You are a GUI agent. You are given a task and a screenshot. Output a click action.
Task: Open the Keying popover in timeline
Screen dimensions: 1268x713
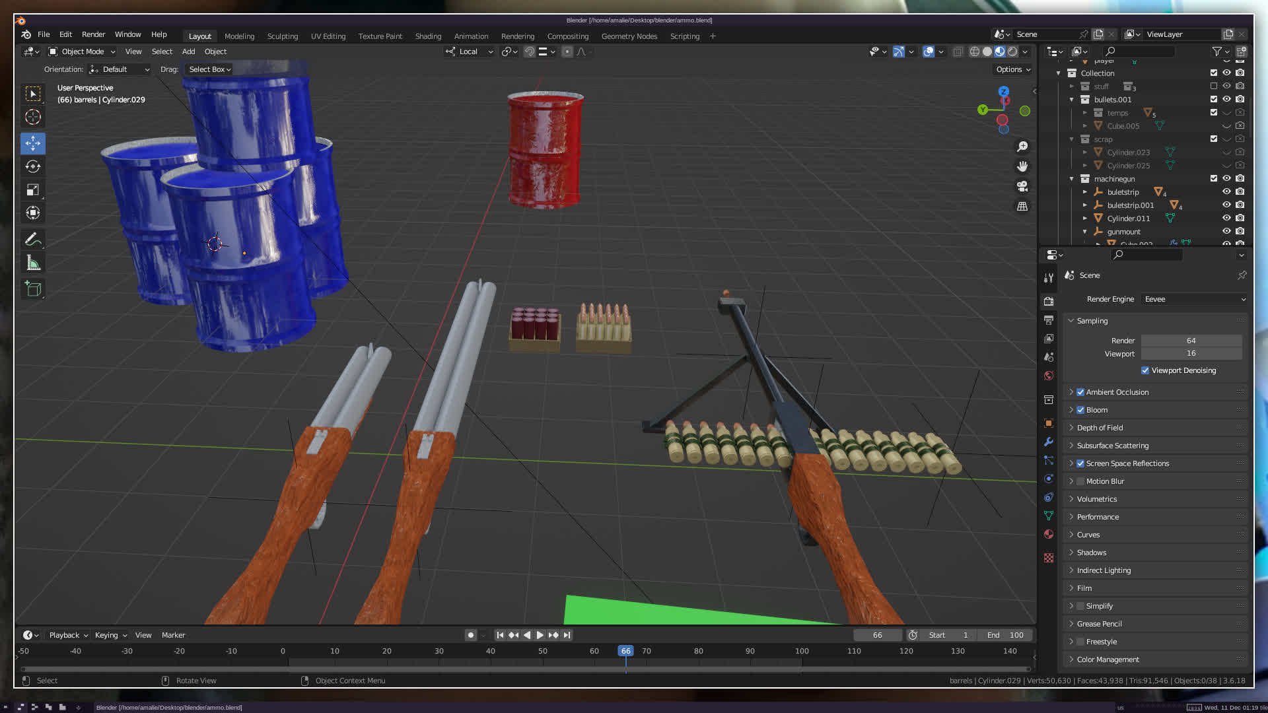[x=110, y=635]
